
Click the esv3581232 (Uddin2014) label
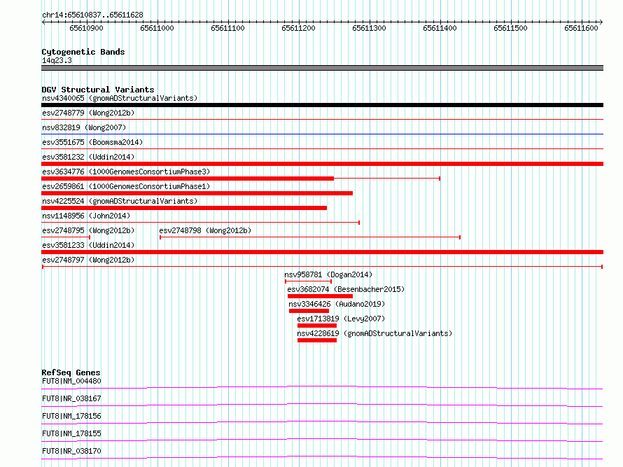pyautogui.click(x=88, y=157)
